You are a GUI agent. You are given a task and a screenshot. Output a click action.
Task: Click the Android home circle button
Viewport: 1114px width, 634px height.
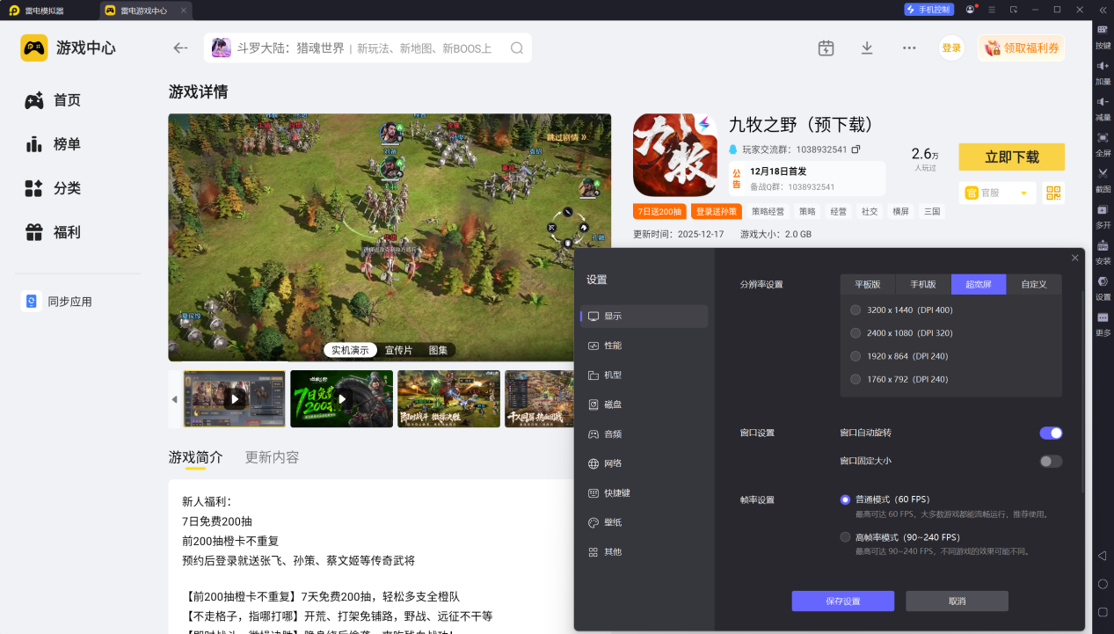[1103, 584]
